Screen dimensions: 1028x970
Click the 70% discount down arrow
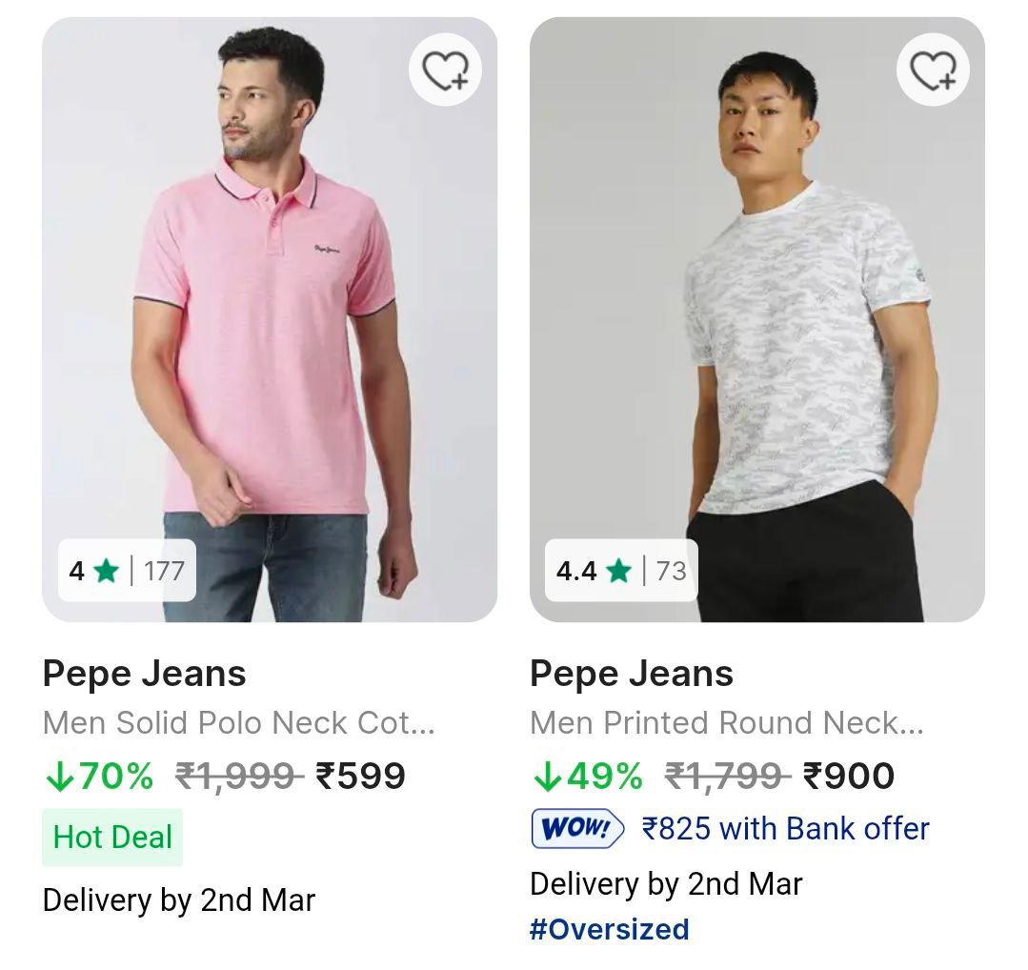(x=58, y=777)
